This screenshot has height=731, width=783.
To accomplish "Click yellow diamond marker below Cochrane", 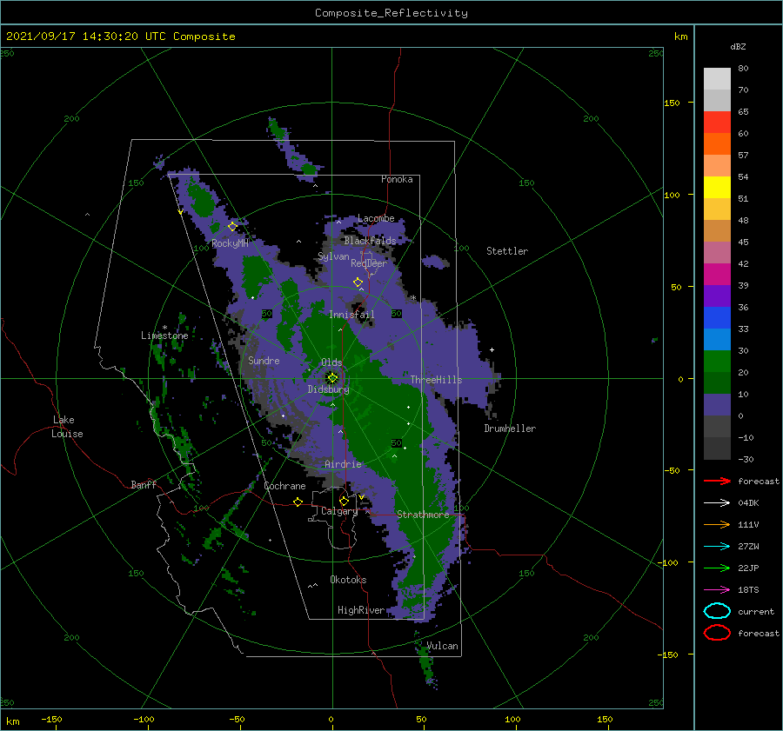I will coord(298,502).
